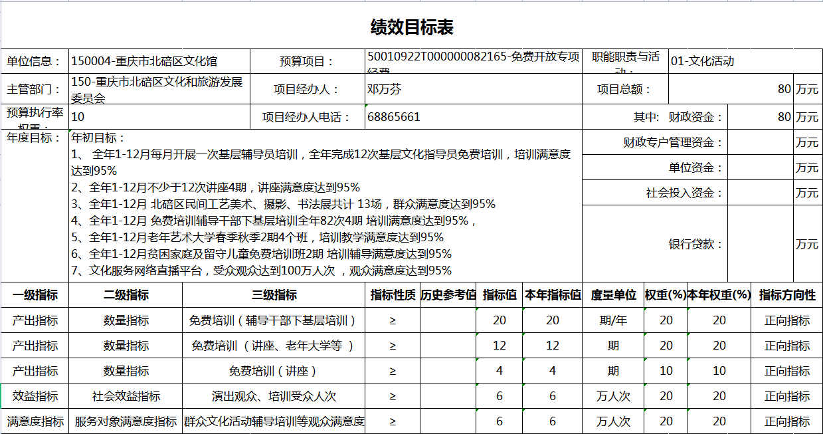
Task: Click the 社会投入资金： label cell
Action: click(x=655, y=193)
